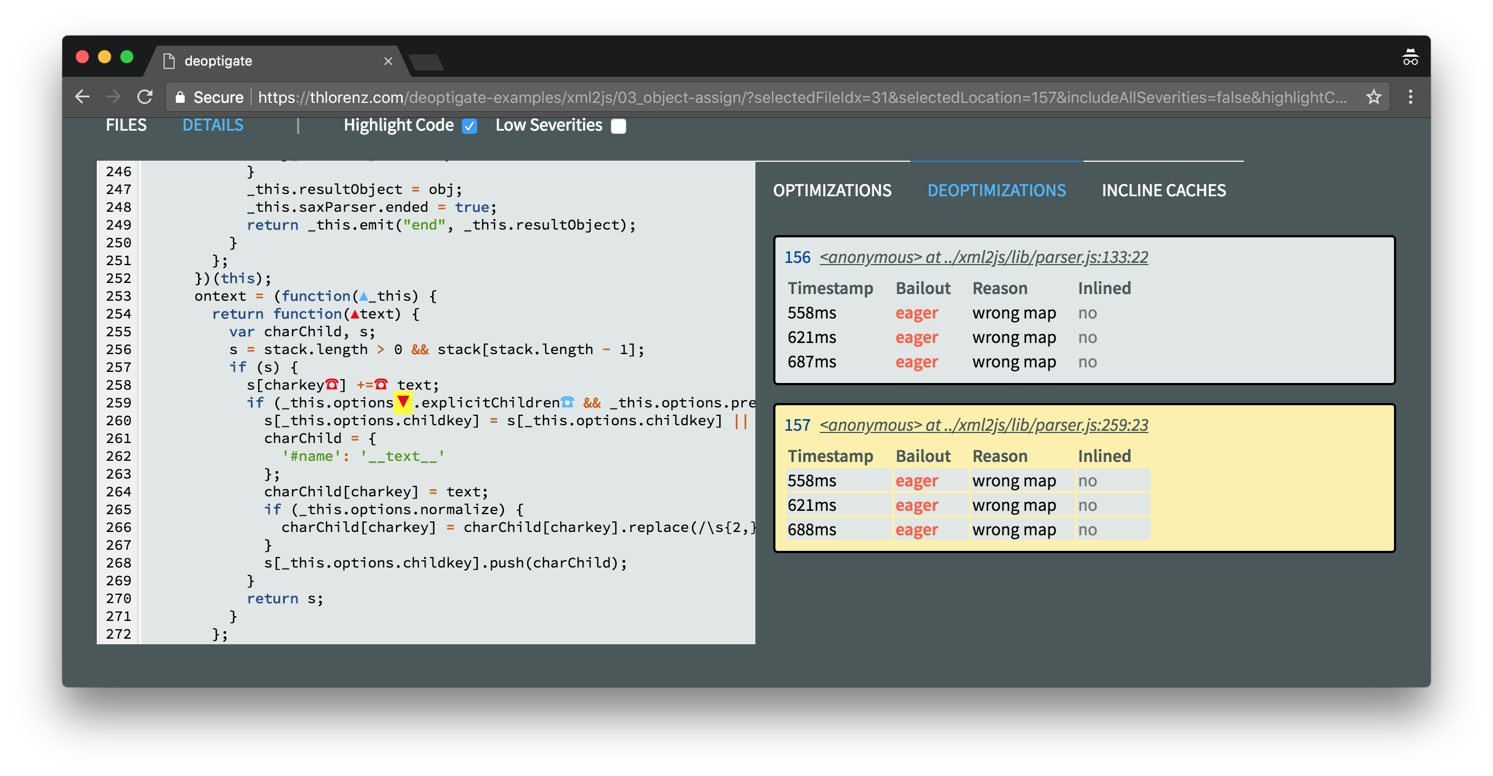1493x776 pixels.
Task: Click the Bailout header in deoptimization 157
Action: [923, 456]
